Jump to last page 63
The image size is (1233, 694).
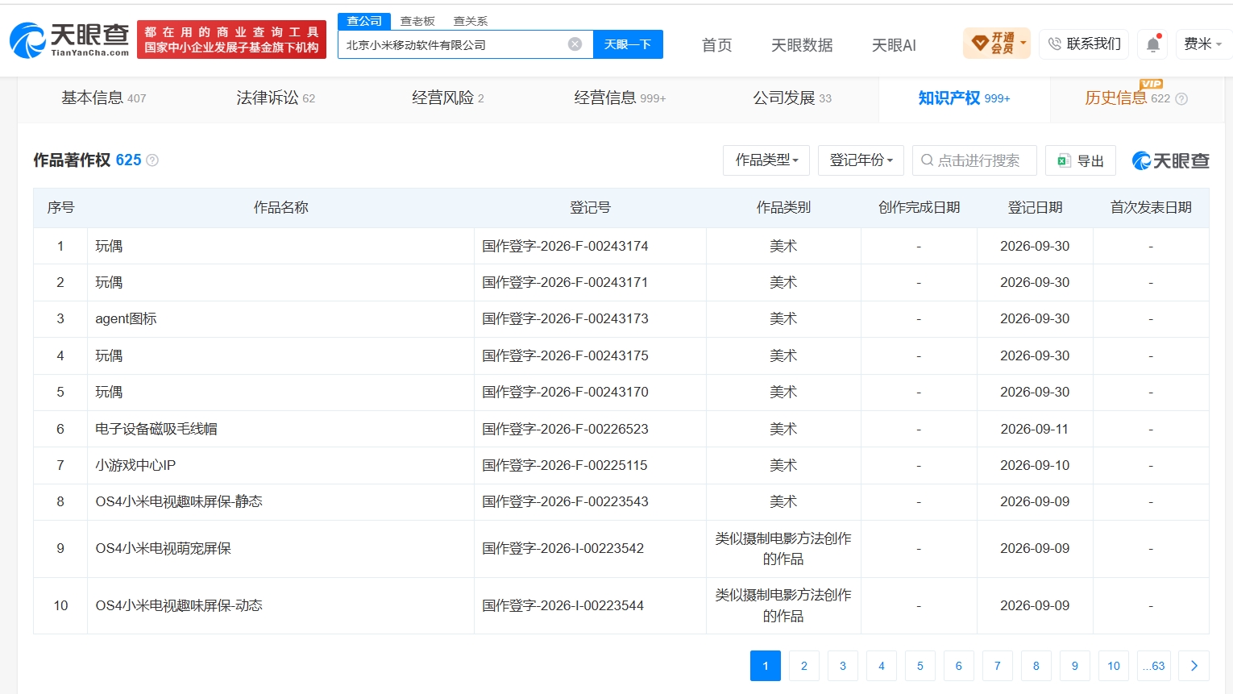1154,666
